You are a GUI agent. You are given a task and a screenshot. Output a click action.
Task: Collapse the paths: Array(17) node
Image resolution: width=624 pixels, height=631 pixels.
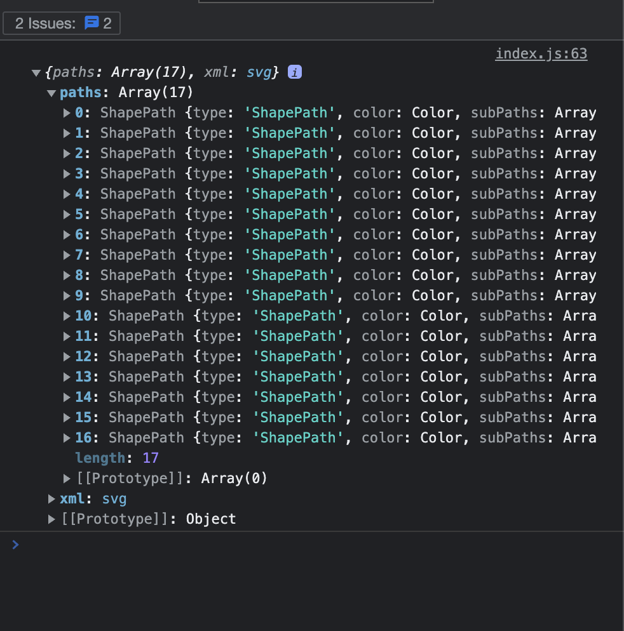pos(51,93)
